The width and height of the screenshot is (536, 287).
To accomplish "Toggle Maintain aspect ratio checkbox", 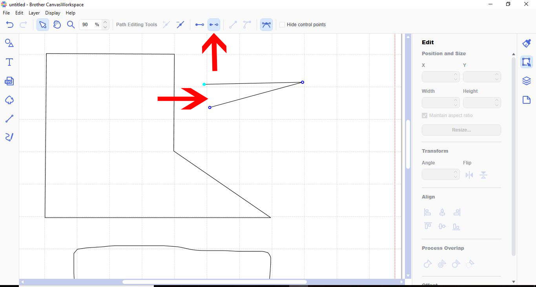I will tap(425, 116).
